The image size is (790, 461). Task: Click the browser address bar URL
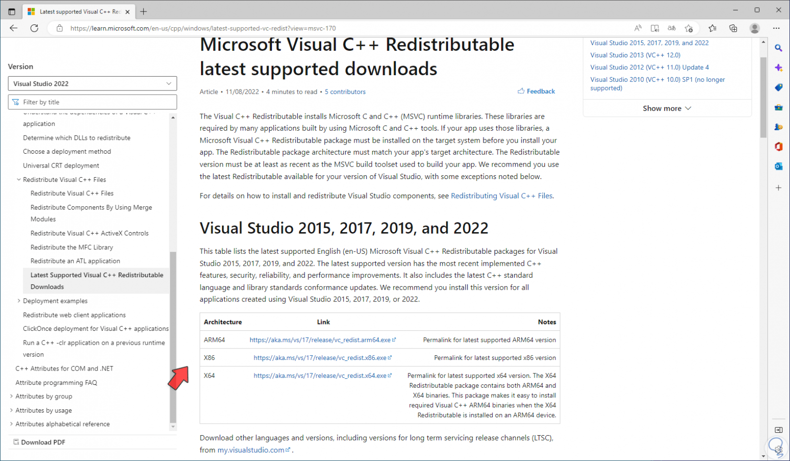(203, 28)
